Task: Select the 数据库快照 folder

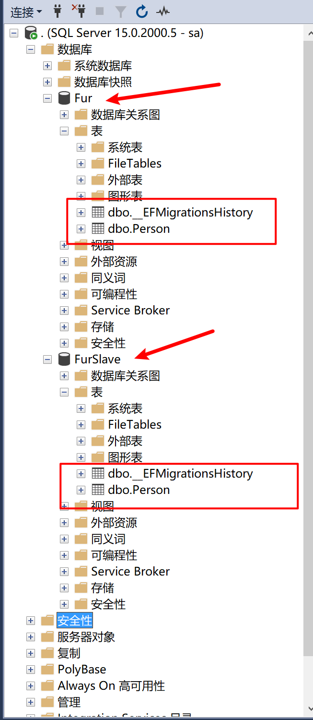Action: (x=103, y=82)
